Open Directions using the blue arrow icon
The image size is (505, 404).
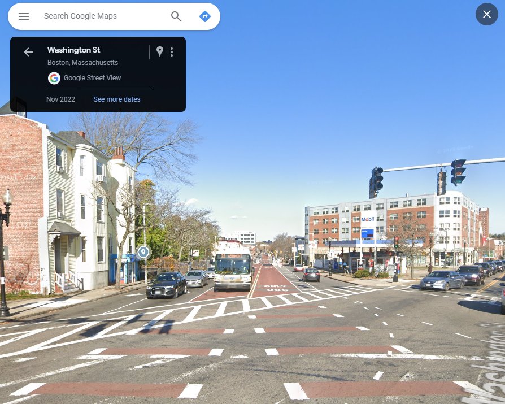click(205, 16)
